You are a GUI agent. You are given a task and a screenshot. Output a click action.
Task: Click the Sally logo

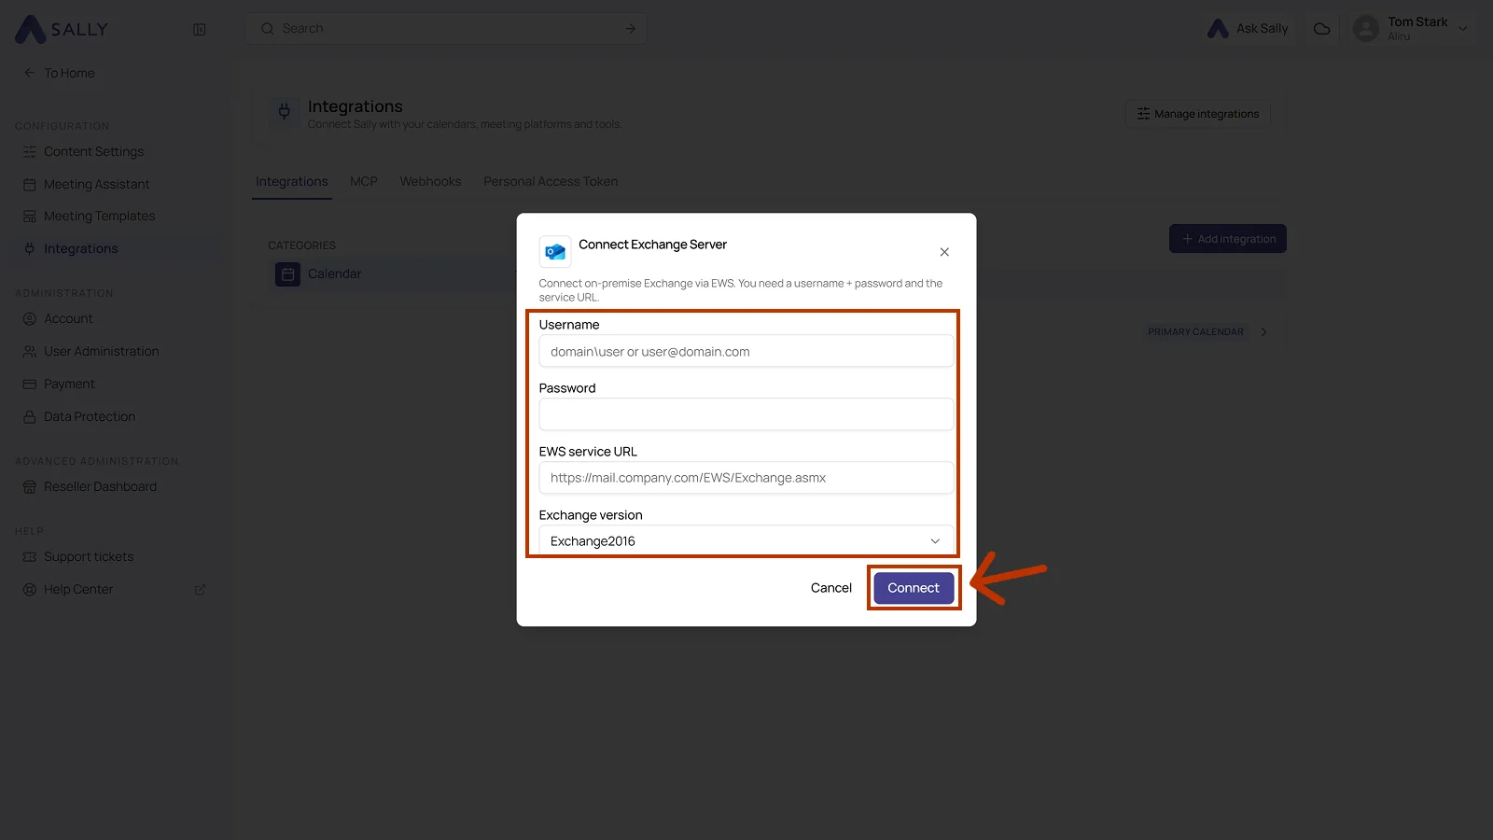[62, 29]
